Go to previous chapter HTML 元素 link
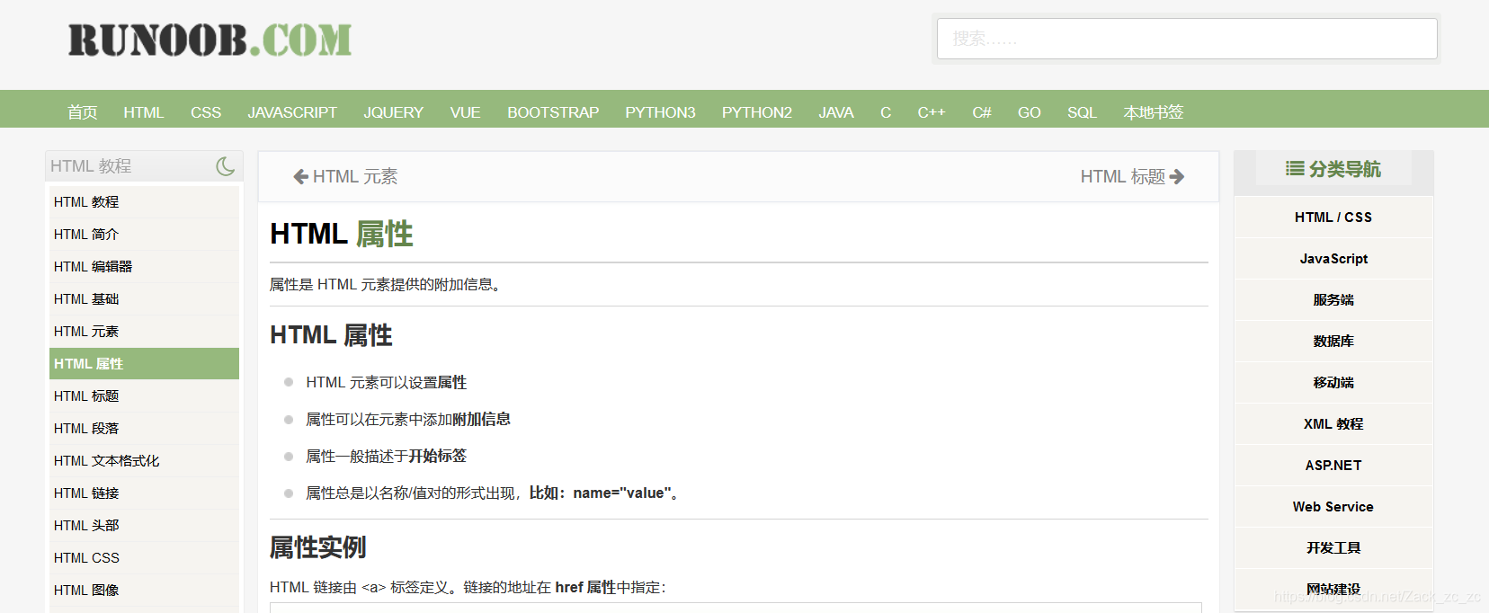This screenshot has height=613, width=1489. 346,177
